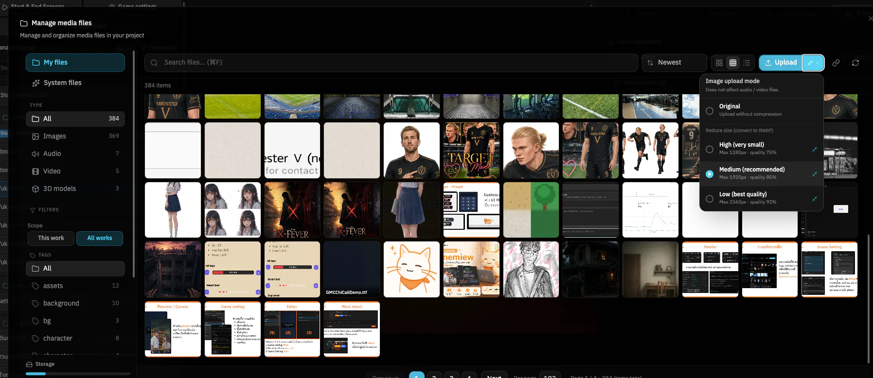Click the 3D models cube icon
The height and width of the screenshot is (378, 873).
click(x=36, y=189)
